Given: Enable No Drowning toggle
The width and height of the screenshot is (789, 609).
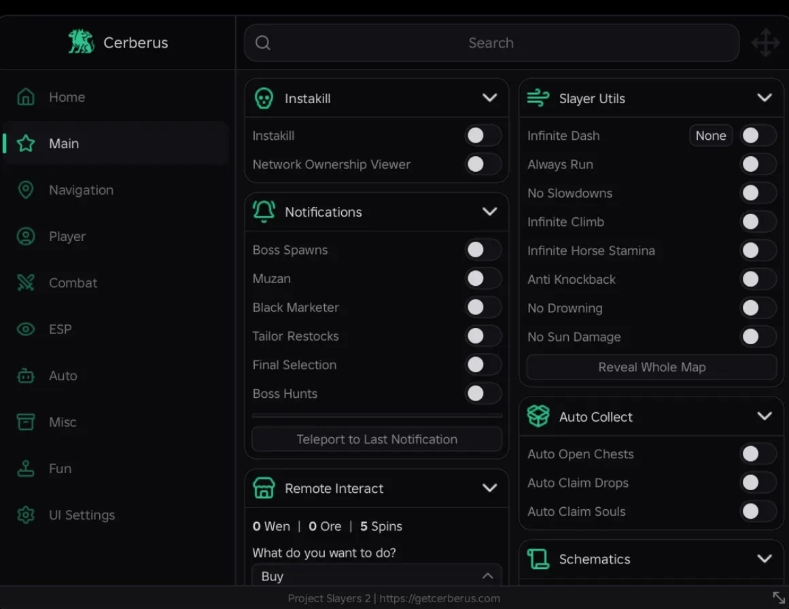Looking at the screenshot, I should coord(758,308).
